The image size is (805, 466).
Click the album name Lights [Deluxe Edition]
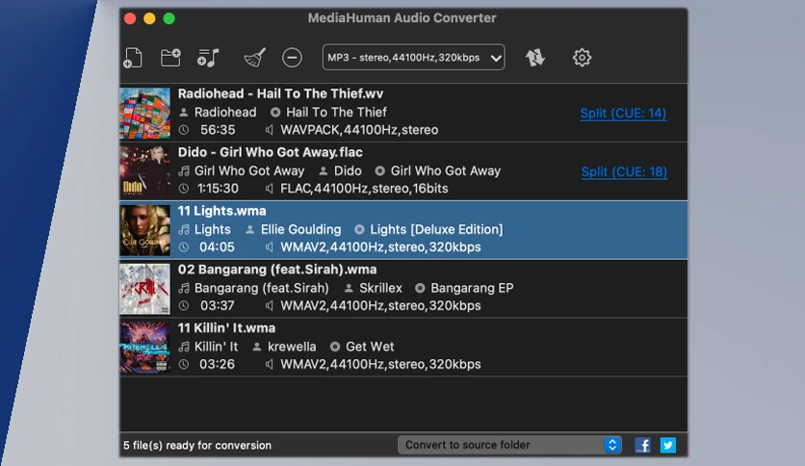[436, 229]
